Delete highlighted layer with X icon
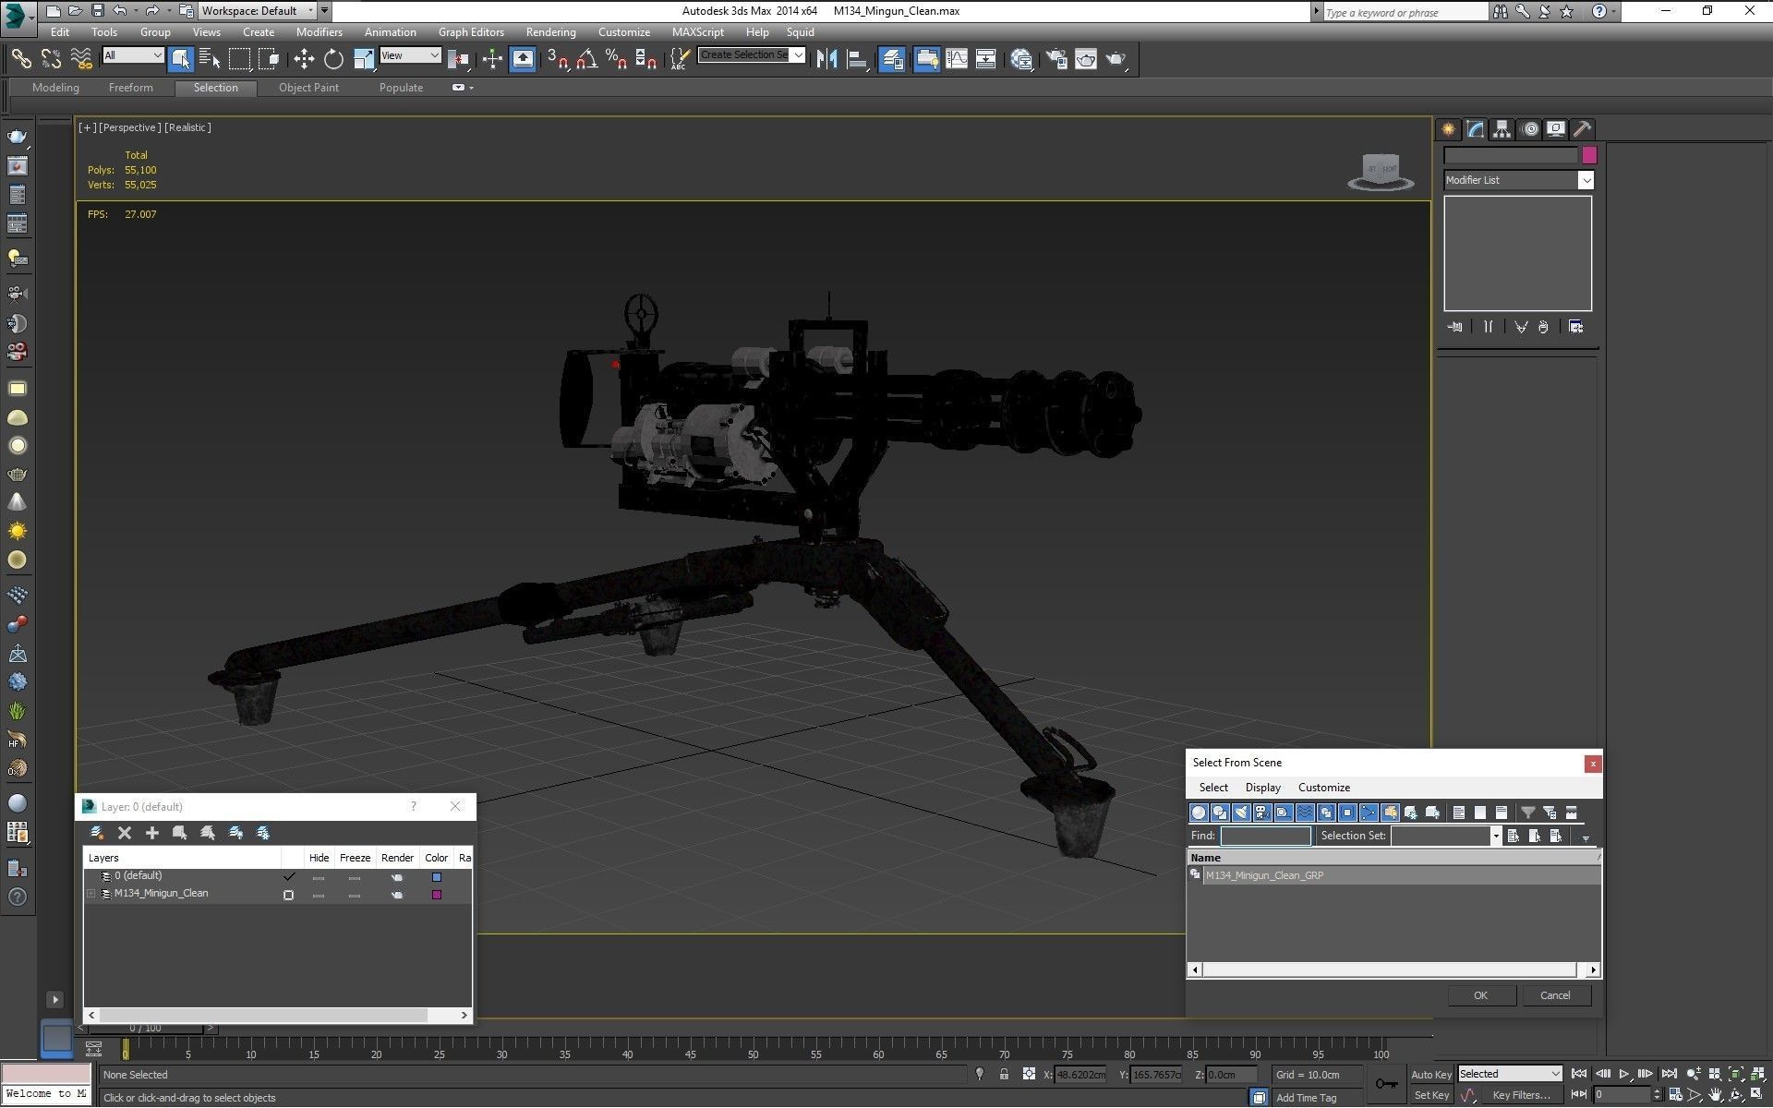Viewport: 1773px width, 1108px height. pos(125,833)
